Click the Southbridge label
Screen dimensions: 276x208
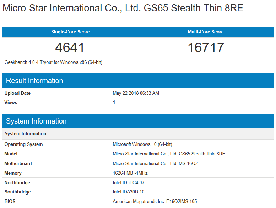[x=18, y=192]
